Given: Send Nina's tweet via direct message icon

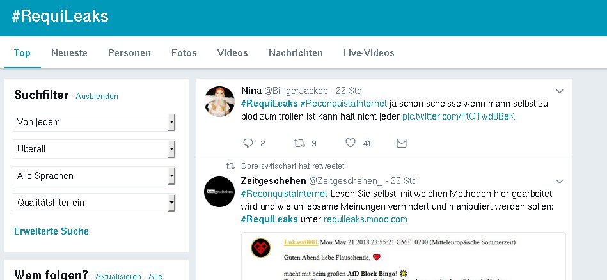Looking at the screenshot, I should [x=402, y=143].
